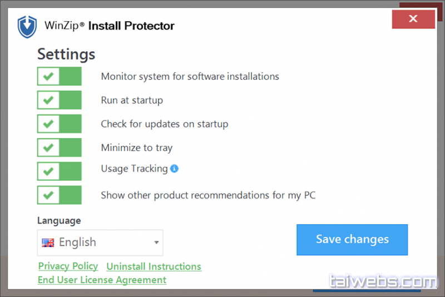Click the Settings heading text
Viewport: 445px width, 297px height.
pos(66,55)
